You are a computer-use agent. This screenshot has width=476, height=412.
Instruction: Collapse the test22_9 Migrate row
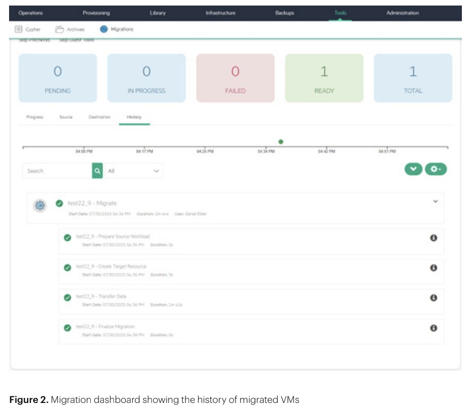[436, 201]
